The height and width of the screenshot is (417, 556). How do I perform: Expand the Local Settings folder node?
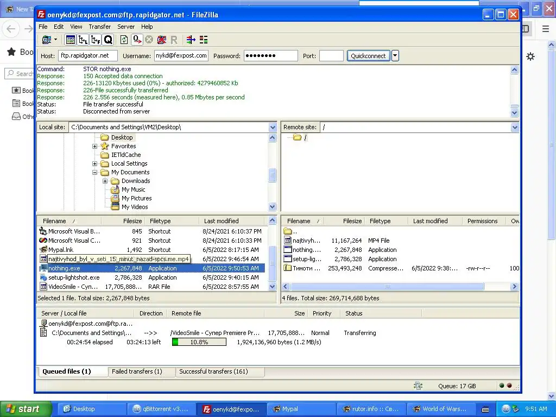click(94, 163)
